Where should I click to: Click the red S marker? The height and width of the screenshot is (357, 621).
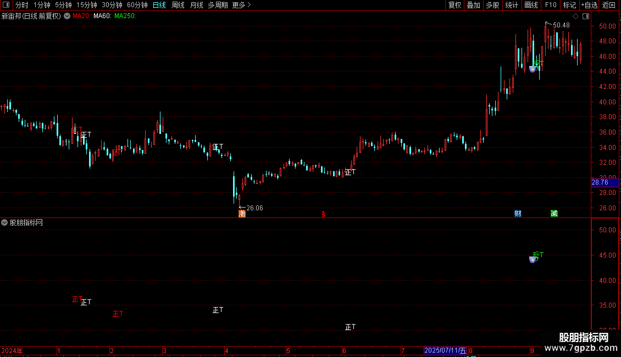pos(324,214)
